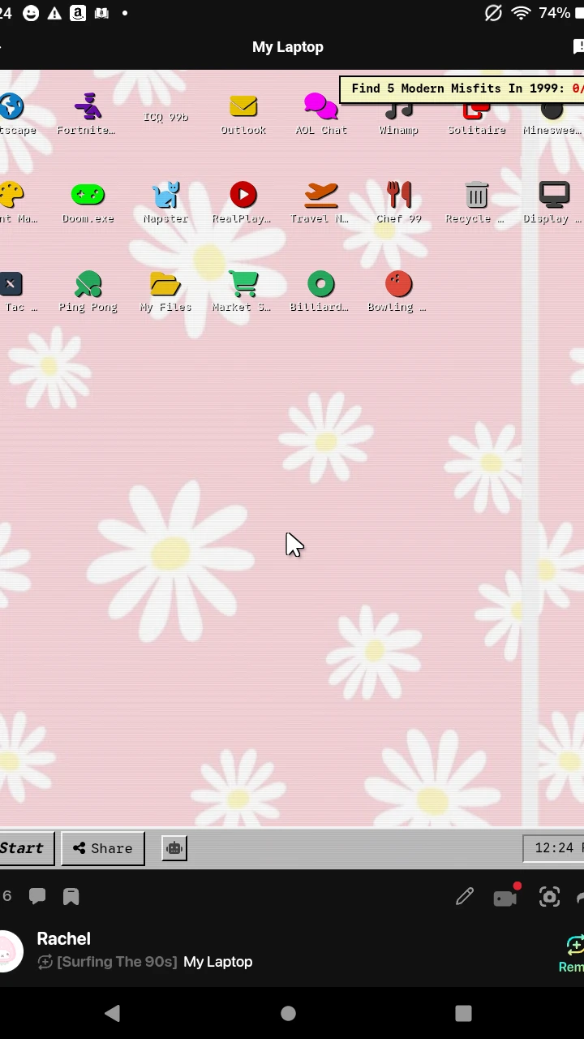Image resolution: width=584 pixels, height=1039 pixels.
Task: Open the robot assistant taskbar icon
Action: pos(174,848)
